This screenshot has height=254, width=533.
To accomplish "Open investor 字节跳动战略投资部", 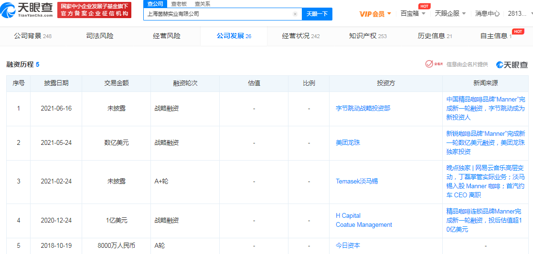I will pyautogui.click(x=362, y=109).
